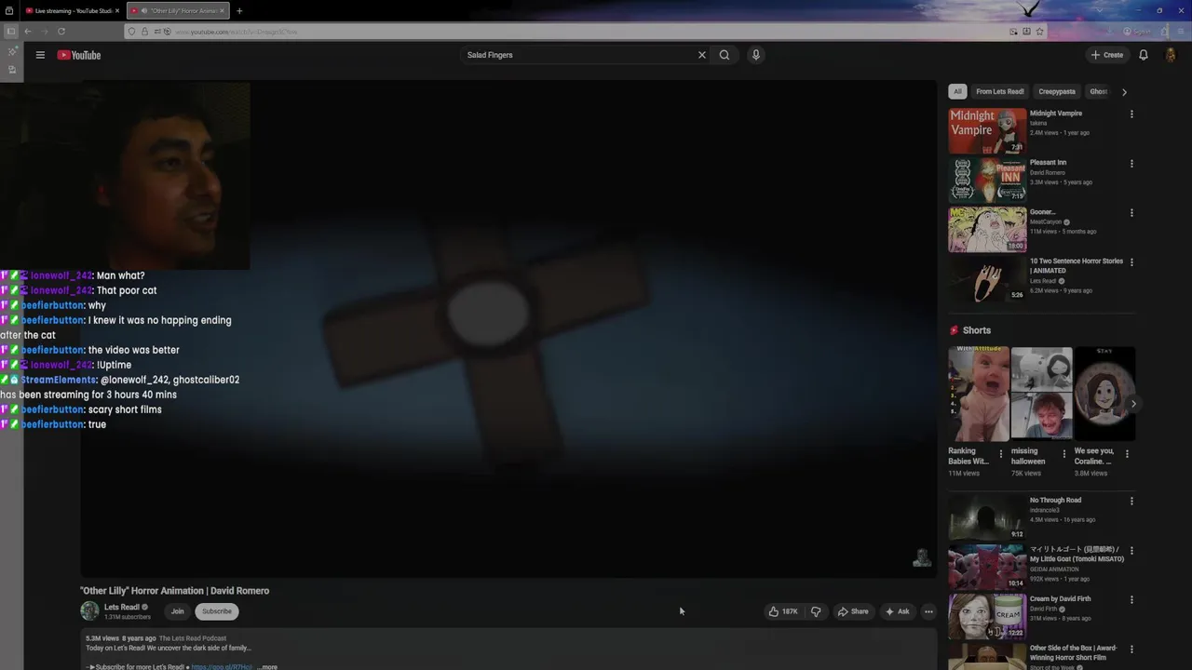Open the Lets Read! channel avatar
This screenshot has width=1192, height=670.
pyautogui.click(x=89, y=611)
